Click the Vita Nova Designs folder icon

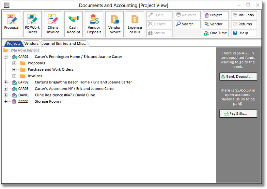pyautogui.click(x=6, y=50)
